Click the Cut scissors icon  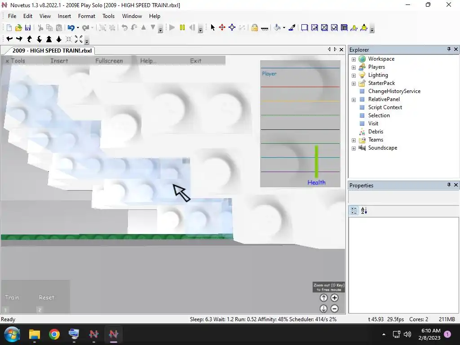40,27
